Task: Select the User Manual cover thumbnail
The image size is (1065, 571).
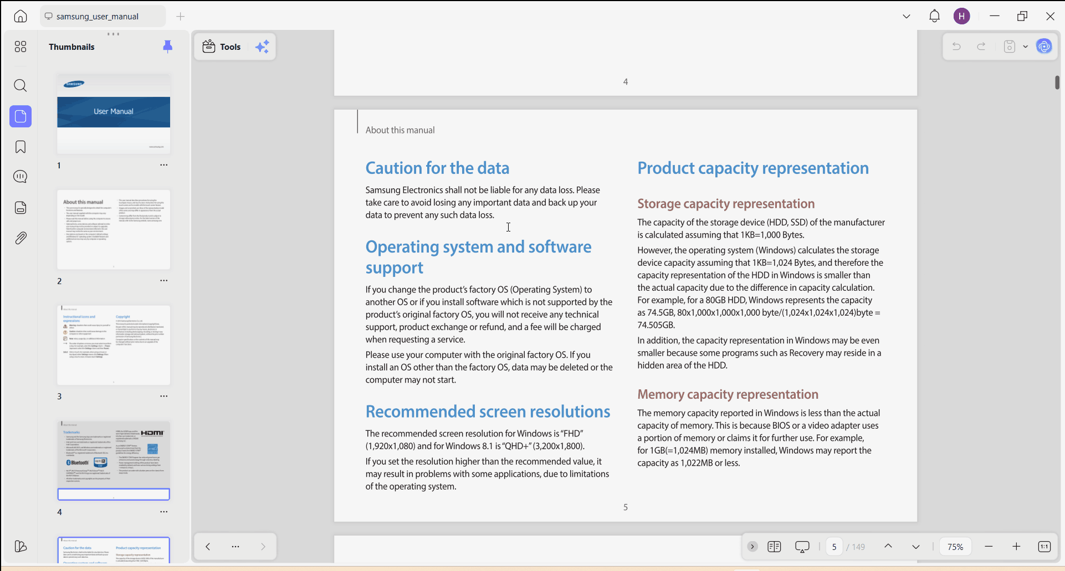Action: coord(114,114)
